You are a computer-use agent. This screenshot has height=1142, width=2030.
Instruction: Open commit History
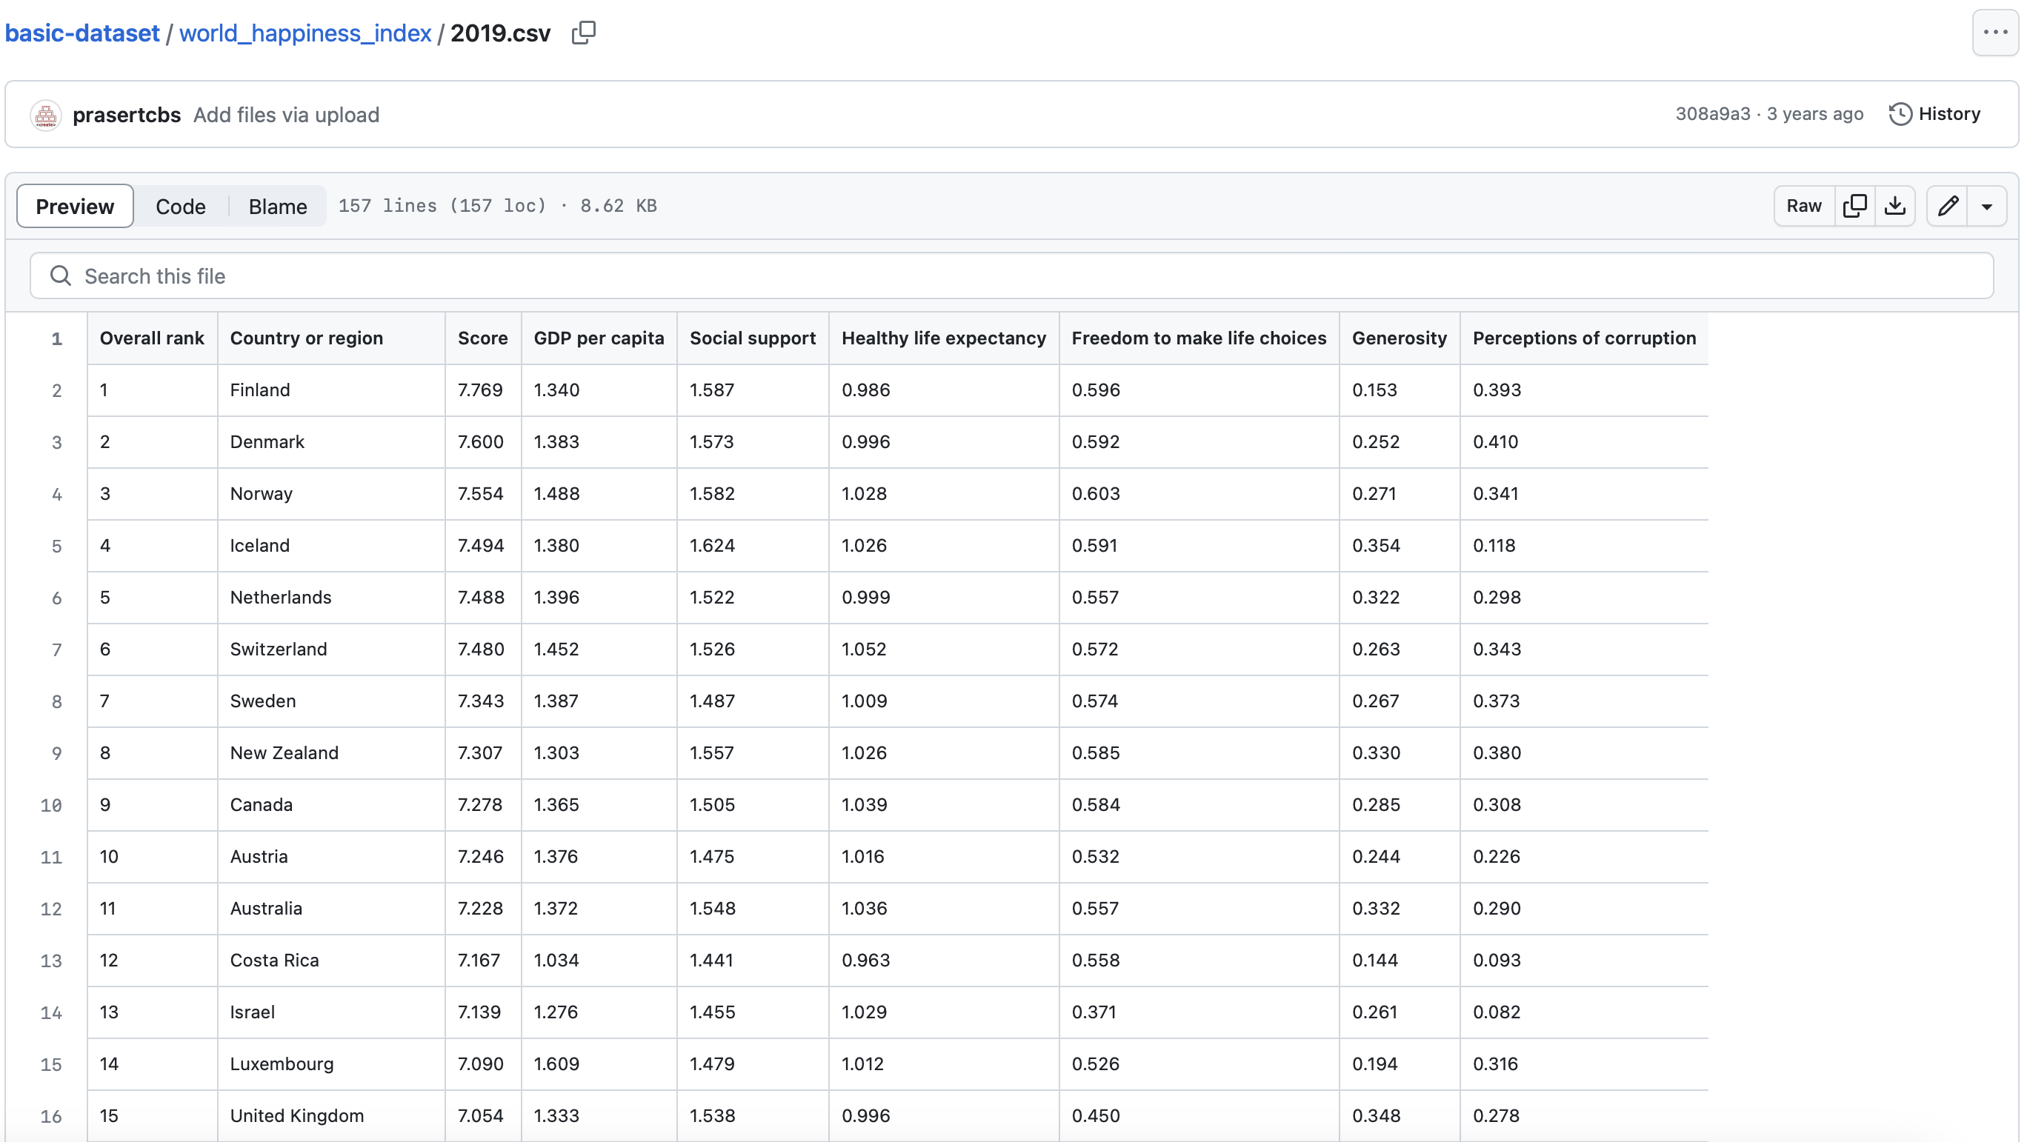tap(1934, 114)
